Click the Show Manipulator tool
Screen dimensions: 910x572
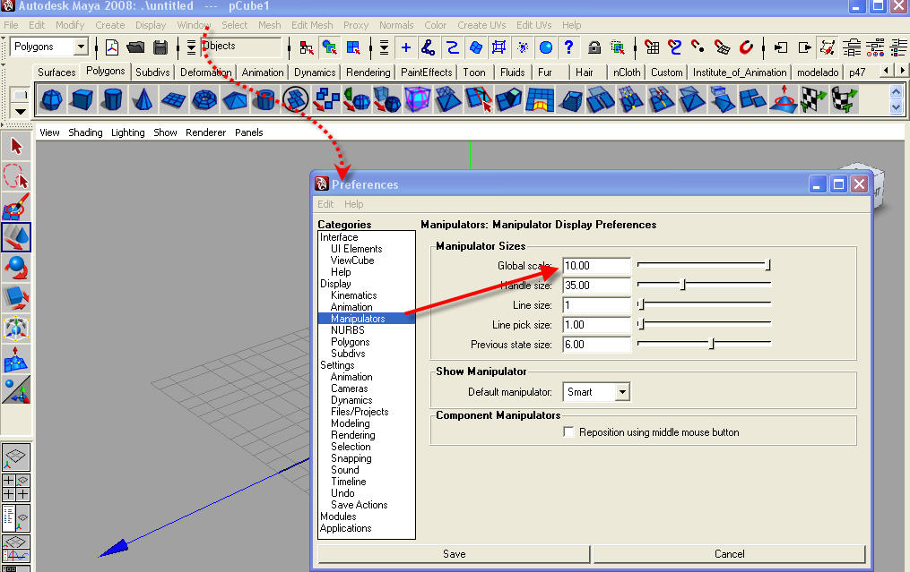(x=16, y=389)
